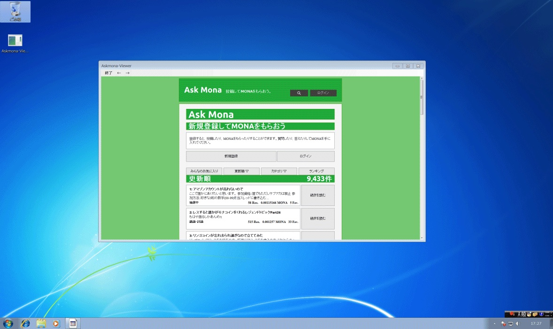553x329 pixels.
Task: Launch Internet Explorer from the taskbar
Action: 25,323
